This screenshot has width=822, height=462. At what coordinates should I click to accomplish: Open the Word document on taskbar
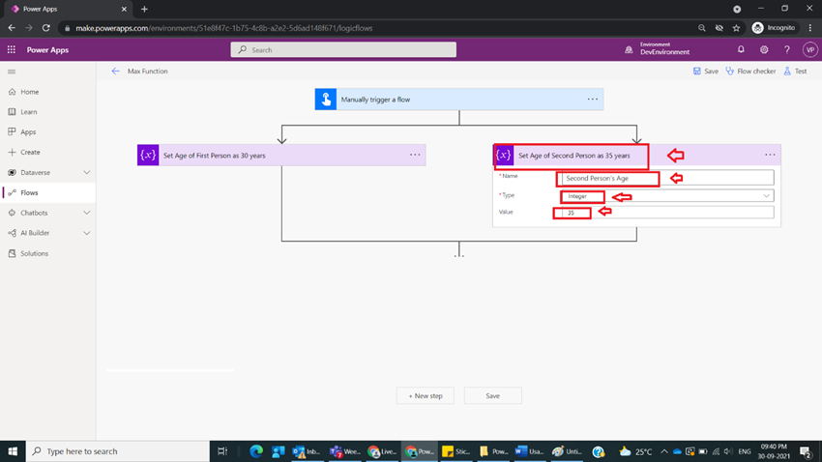[x=529, y=451]
